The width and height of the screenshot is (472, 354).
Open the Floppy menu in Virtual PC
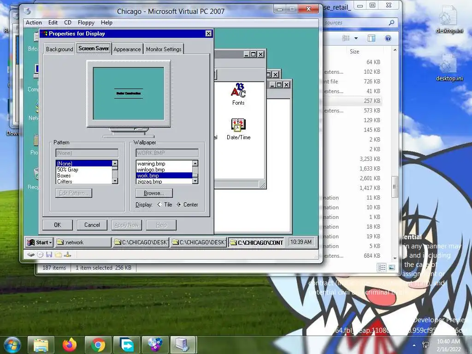click(86, 23)
